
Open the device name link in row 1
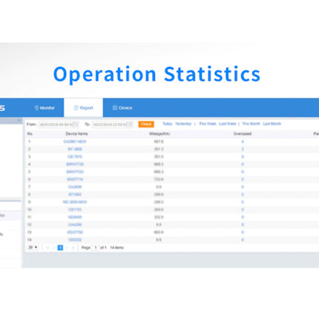tap(75, 142)
